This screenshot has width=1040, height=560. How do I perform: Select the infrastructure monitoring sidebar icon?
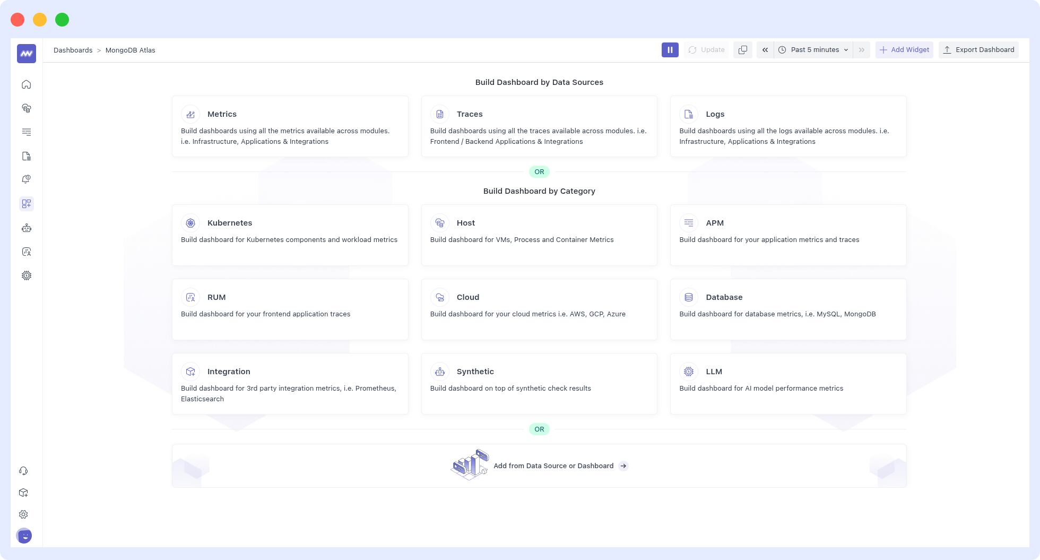click(x=26, y=108)
